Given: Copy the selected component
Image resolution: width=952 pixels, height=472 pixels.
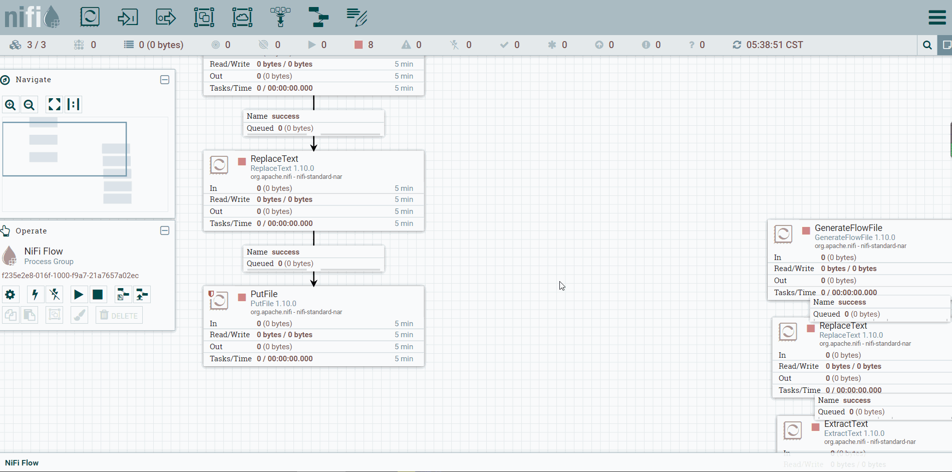Looking at the screenshot, I should [11, 315].
